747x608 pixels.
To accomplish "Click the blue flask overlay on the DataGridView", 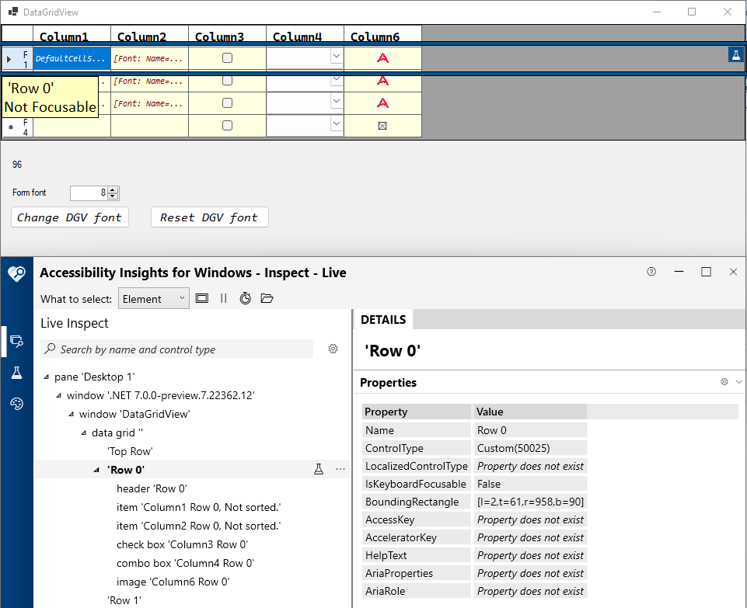I will (736, 54).
